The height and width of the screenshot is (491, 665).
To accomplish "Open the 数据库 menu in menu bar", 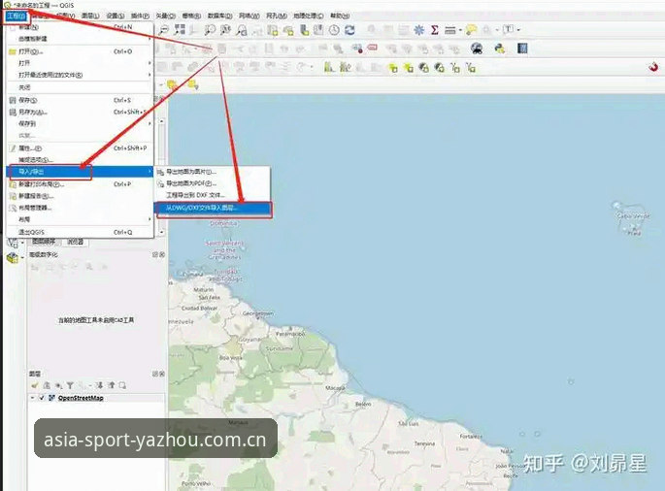I will click(x=219, y=16).
